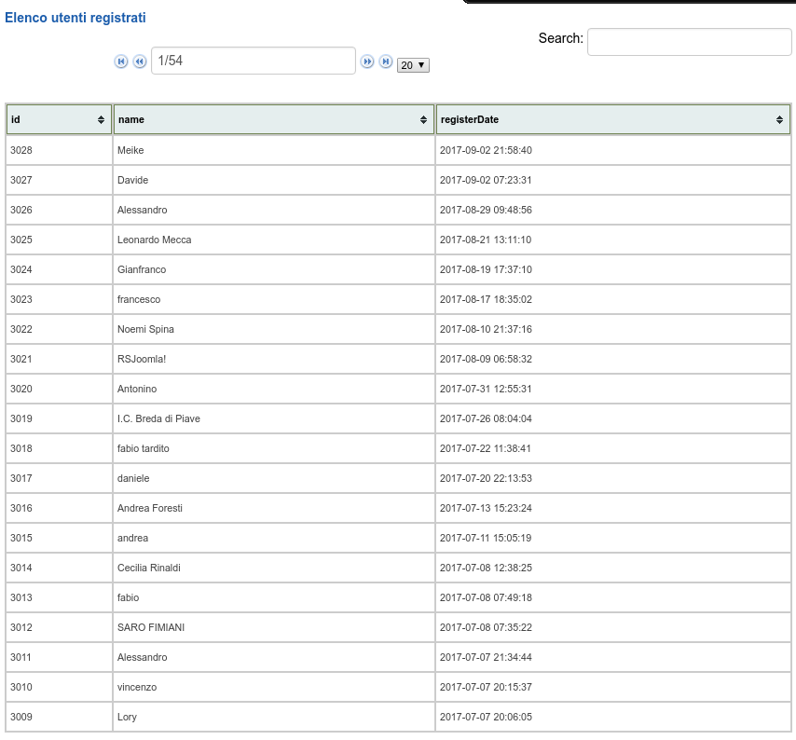Image resolution: width=796 pixels, height=740 pixels.
Task: Click the sort arrows on the id column
Action: [101, 119]
